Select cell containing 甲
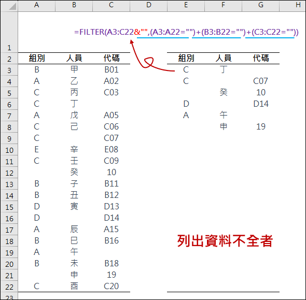 (74, 69)
